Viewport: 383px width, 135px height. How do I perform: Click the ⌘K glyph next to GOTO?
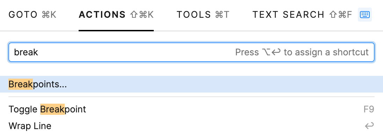49,15
